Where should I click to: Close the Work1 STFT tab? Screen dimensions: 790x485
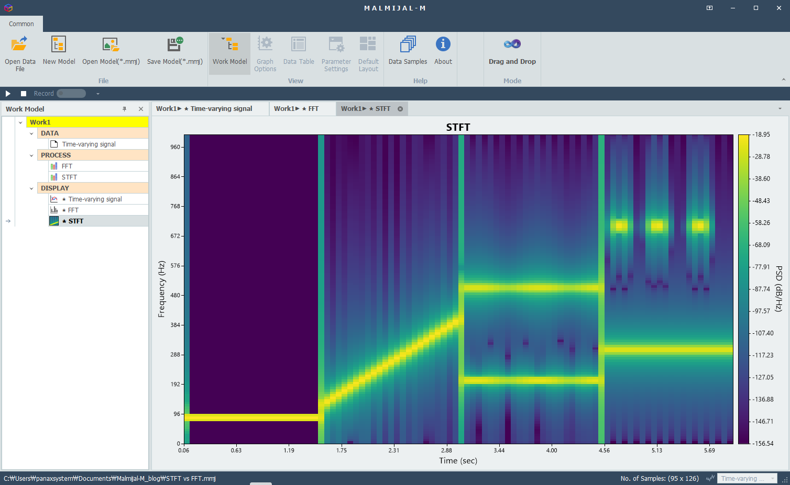click(400, 109)
